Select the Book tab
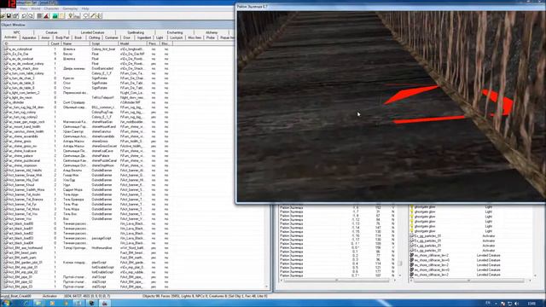The image size is (546, 307). click(78, 38)
